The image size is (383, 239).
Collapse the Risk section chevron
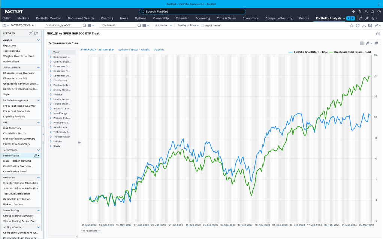[38, 122]
